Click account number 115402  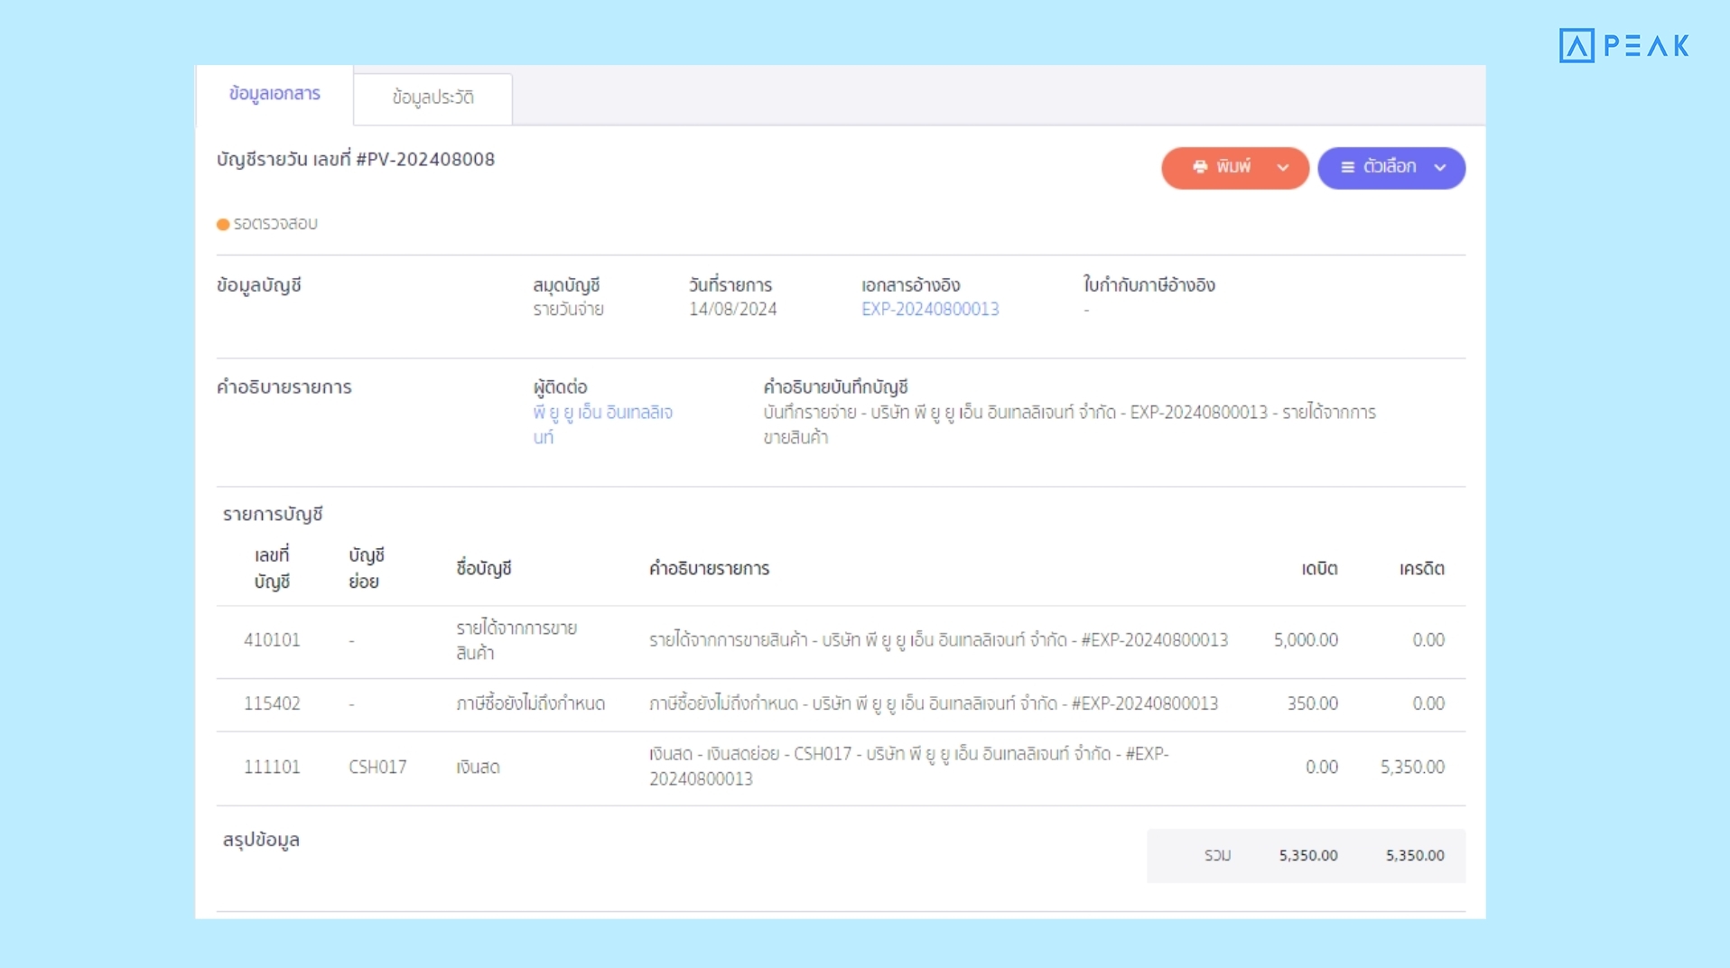[272, 703]
